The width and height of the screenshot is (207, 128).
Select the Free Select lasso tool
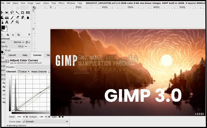[x=13, y=13]
